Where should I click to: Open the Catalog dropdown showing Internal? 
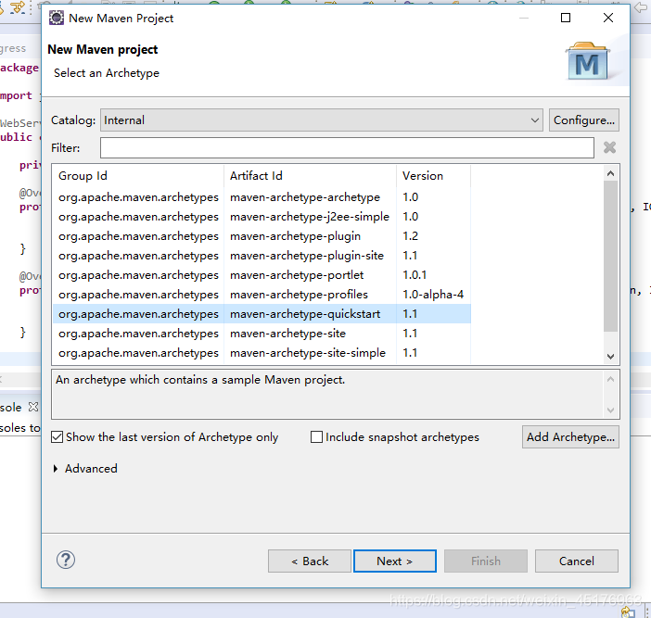(x=322, y=120)
